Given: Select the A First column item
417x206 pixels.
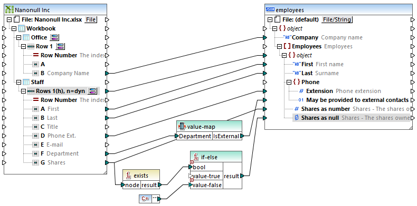Looking at the screenshot, I should [46, 109].
